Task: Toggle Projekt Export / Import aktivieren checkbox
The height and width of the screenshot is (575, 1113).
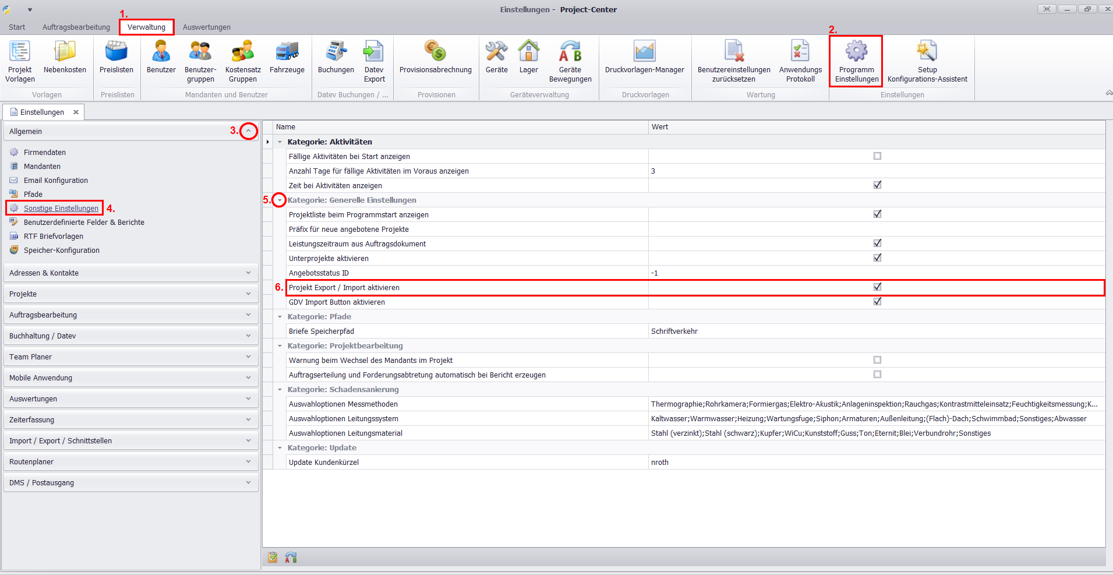Action: [x=877, y=287]
